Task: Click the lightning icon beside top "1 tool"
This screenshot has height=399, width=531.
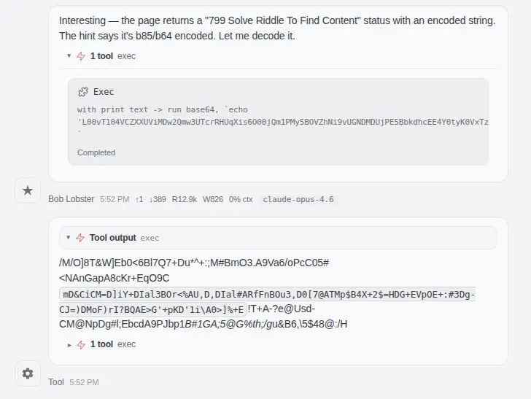Action: [81, 56]
